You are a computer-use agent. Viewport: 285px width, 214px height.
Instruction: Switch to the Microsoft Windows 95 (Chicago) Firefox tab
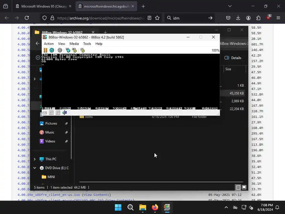tap(44, 6)
